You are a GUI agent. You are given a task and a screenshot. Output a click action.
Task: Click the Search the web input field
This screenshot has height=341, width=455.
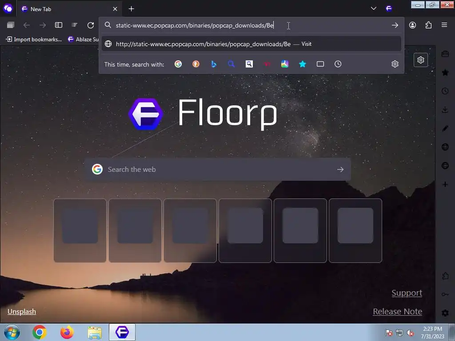click(218, 169)
